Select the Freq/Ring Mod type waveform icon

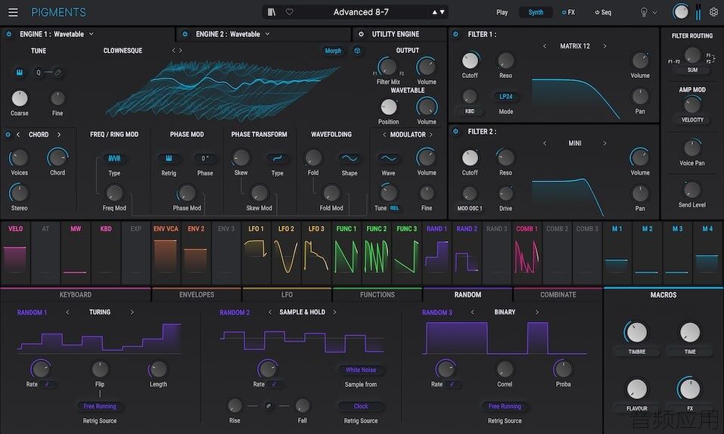pyautogui.click(x=114, y=158)
